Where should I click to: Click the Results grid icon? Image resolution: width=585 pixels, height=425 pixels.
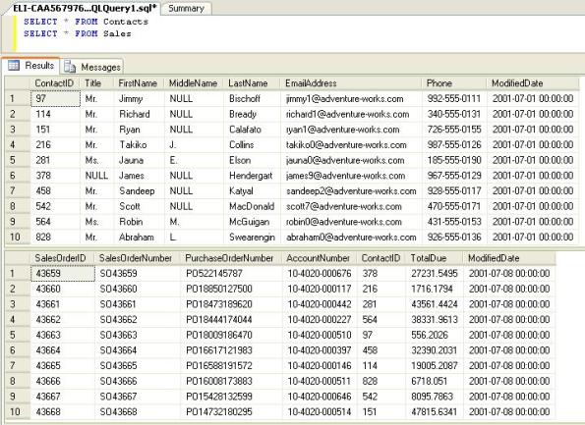tap(14, 66)
